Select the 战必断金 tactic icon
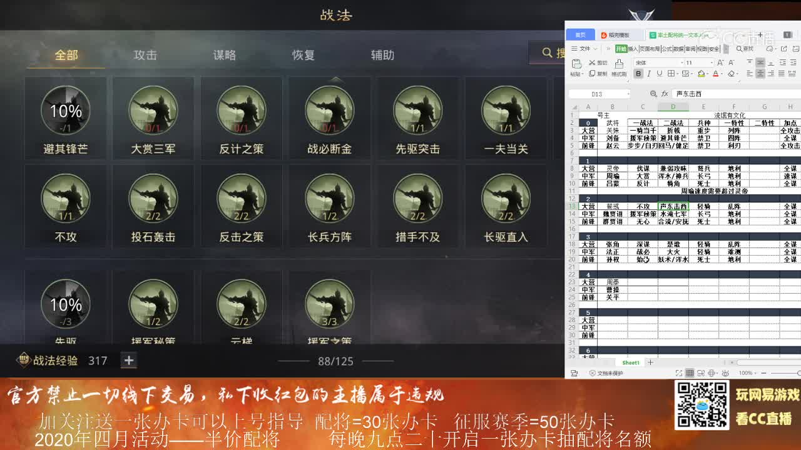 tap(330, 111)
